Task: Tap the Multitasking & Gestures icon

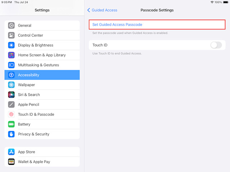Action: coord(11,65)
